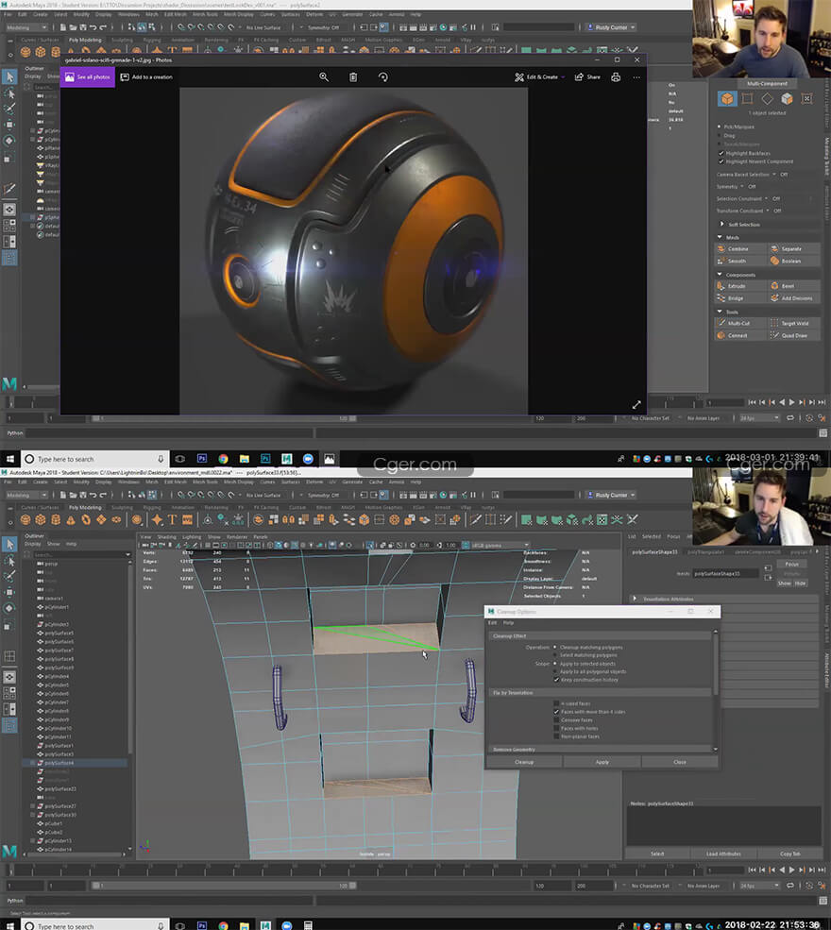This screenshot has height=930, width=831.
Task: Switch to Poly Modeling shelf tab in lower Maya
Action: (85, 507)
